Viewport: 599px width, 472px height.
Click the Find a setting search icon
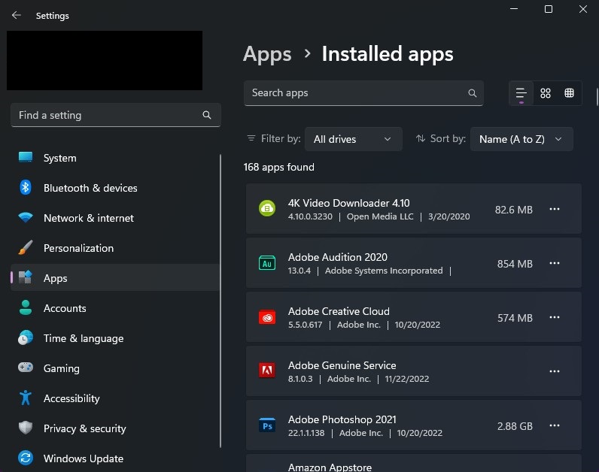207,115
